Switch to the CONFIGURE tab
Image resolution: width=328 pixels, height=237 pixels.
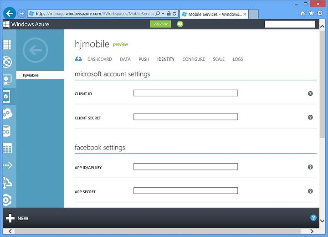tap(194, 59)
